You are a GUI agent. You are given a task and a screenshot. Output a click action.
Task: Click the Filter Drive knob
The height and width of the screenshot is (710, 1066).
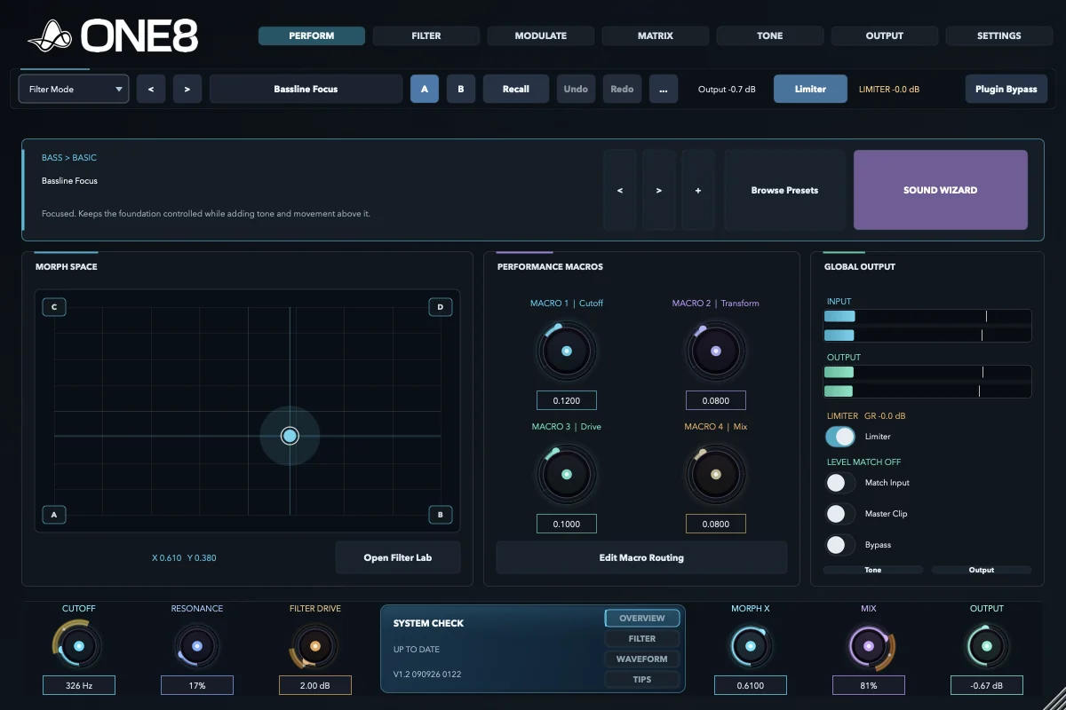(x=314, y=646)
